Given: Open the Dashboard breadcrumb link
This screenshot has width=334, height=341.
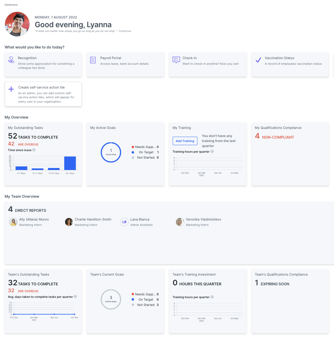Looking at the screenshot, I should (x=11, y=5).
